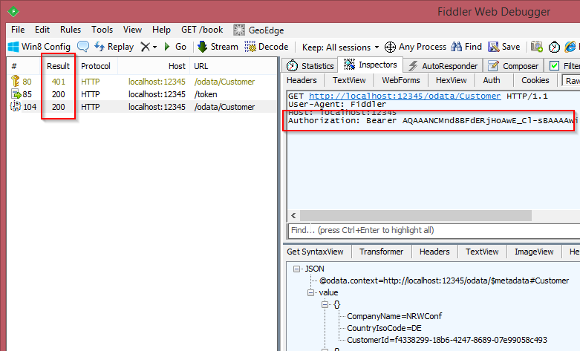The height and width of the screenshot is (351, 580).
Task: Click the localhost odata/Customer request link
Action: point(405,96)
